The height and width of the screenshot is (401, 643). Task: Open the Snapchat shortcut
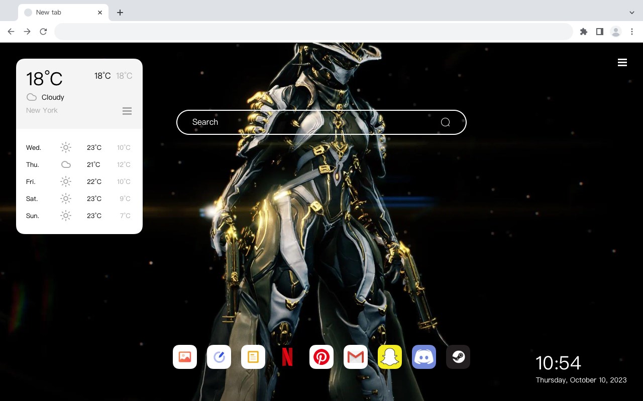[390, 357]
